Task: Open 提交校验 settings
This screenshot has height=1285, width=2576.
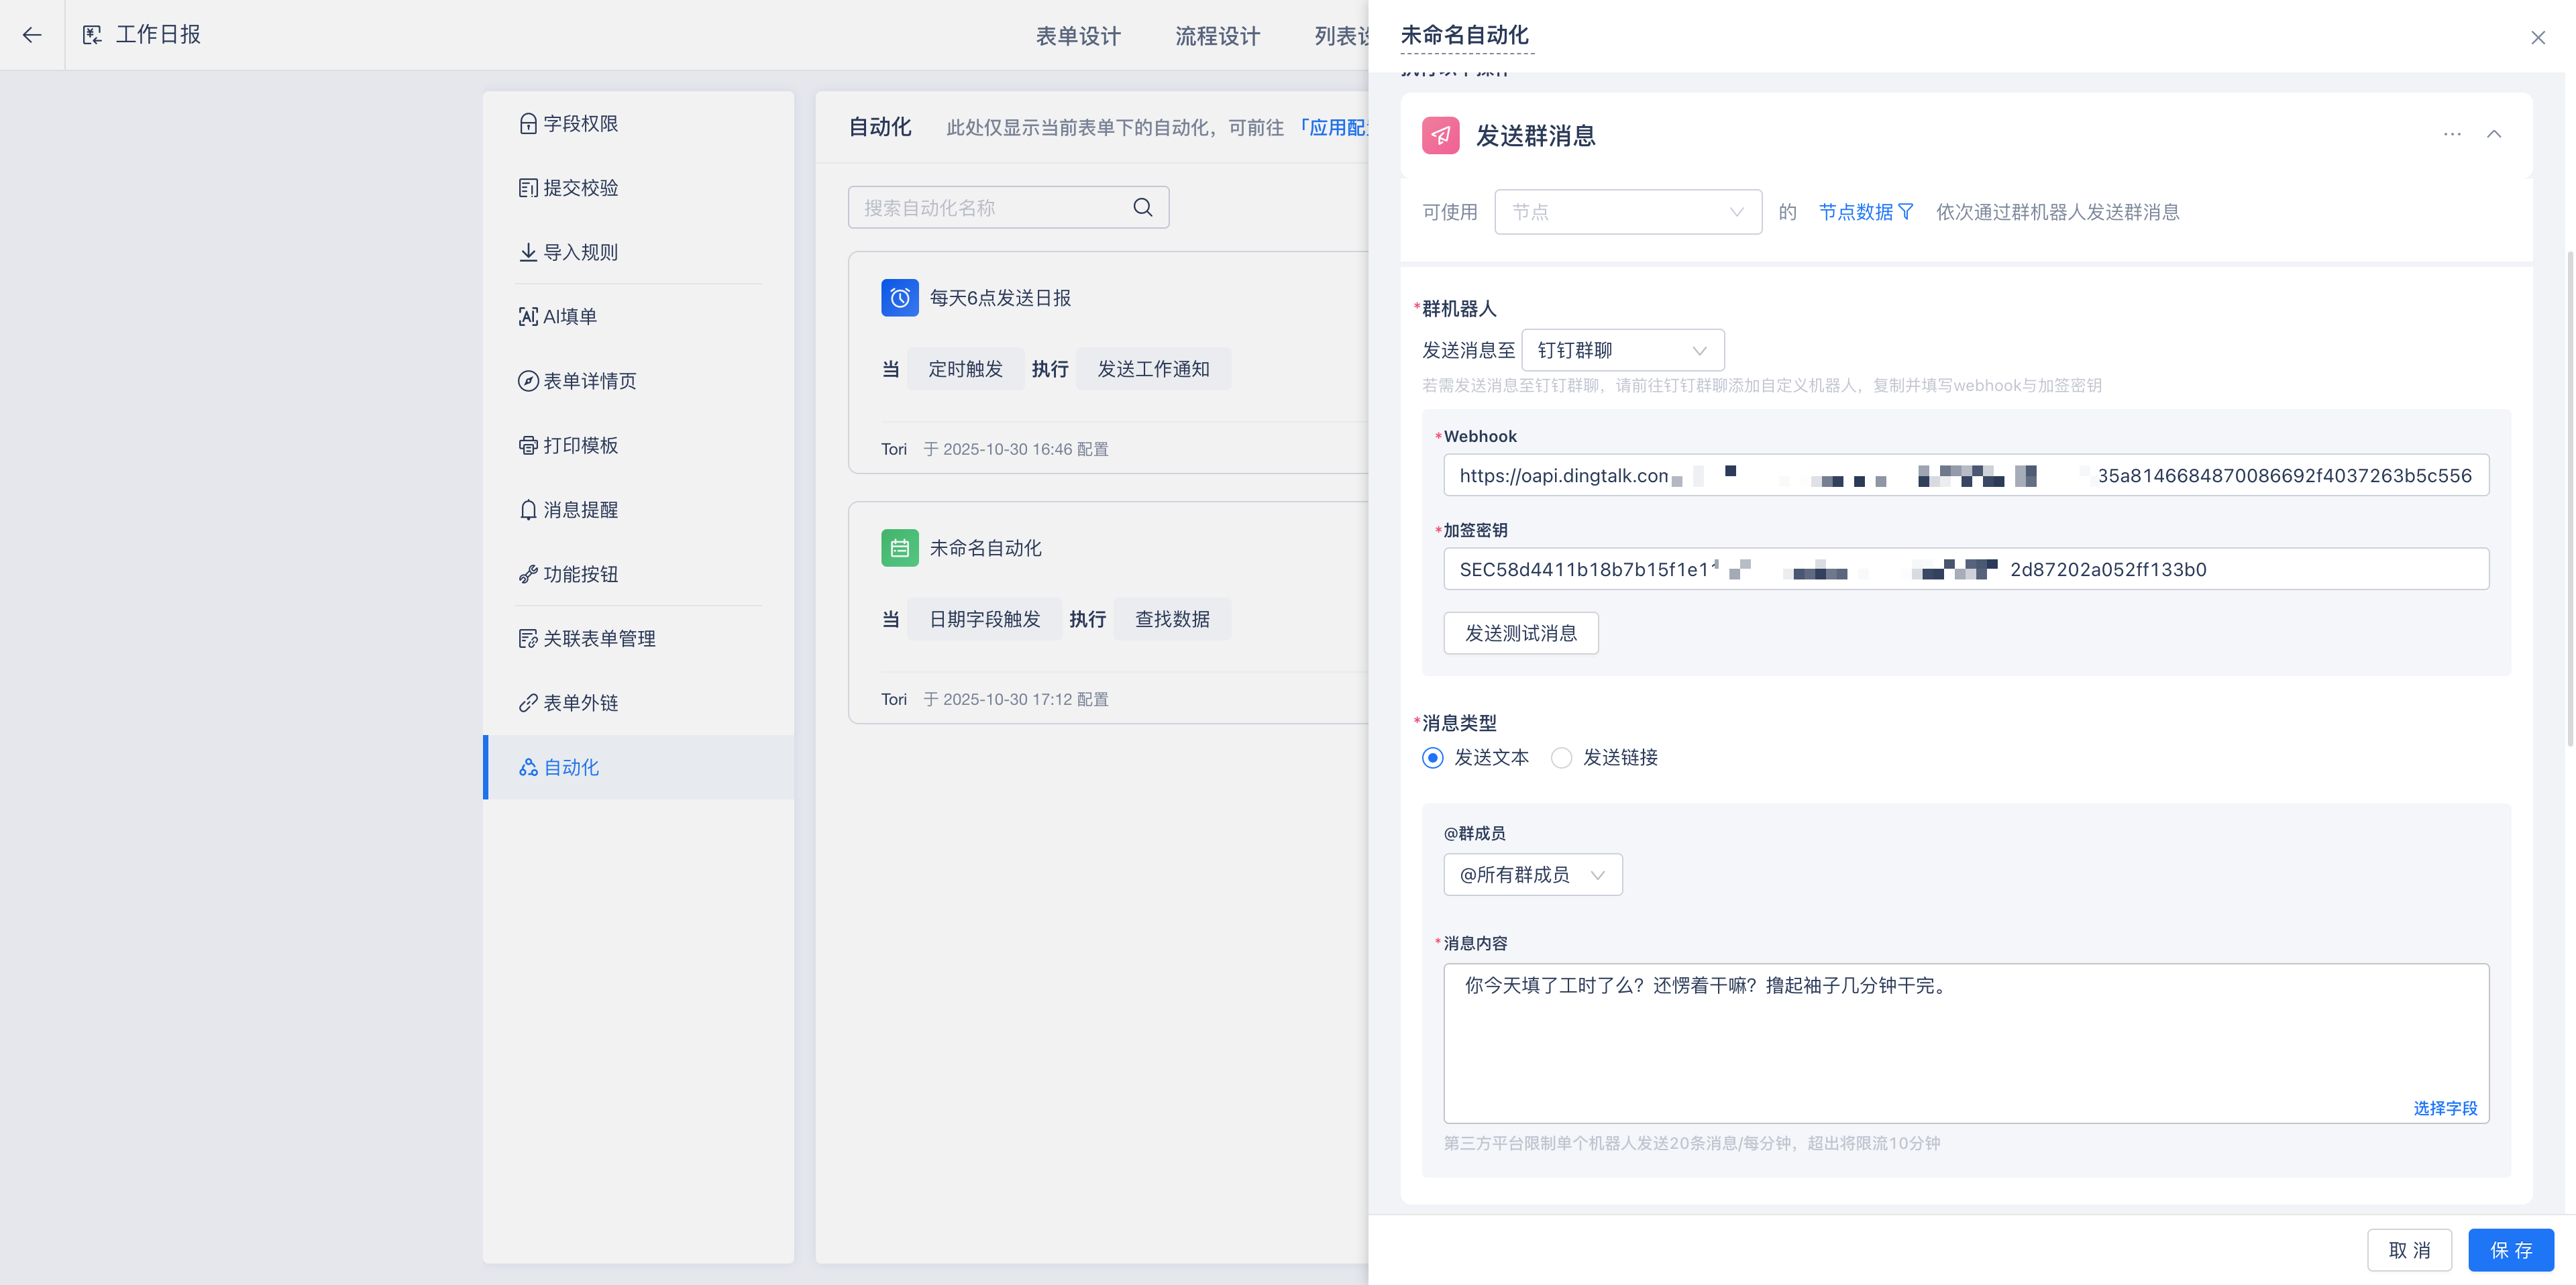Action: 638,188
